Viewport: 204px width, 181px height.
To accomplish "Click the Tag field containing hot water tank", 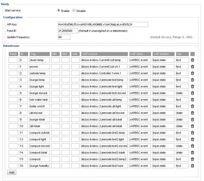I will [39, 100].
